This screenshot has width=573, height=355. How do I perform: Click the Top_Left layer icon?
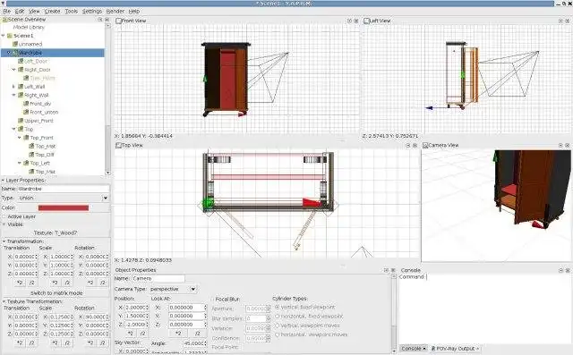pyautogui.click(x=26, y=163)
